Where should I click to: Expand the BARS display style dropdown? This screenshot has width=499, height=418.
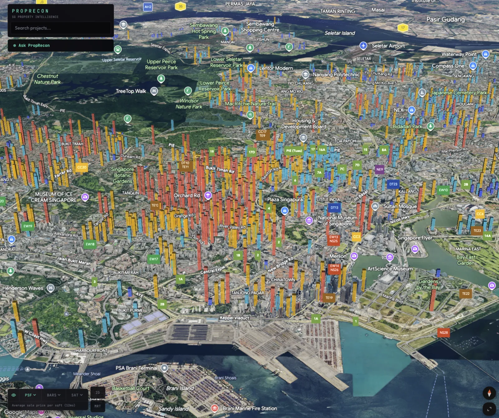[x=54, y=395]
